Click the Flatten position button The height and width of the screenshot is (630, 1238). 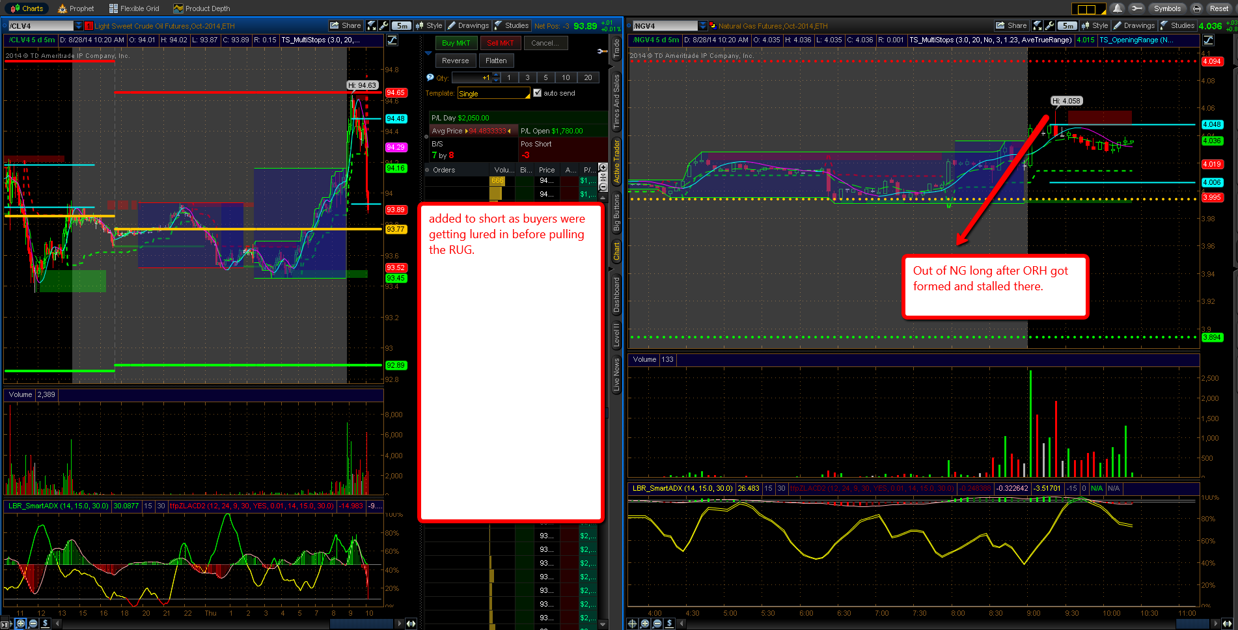[x=496, y=61]
